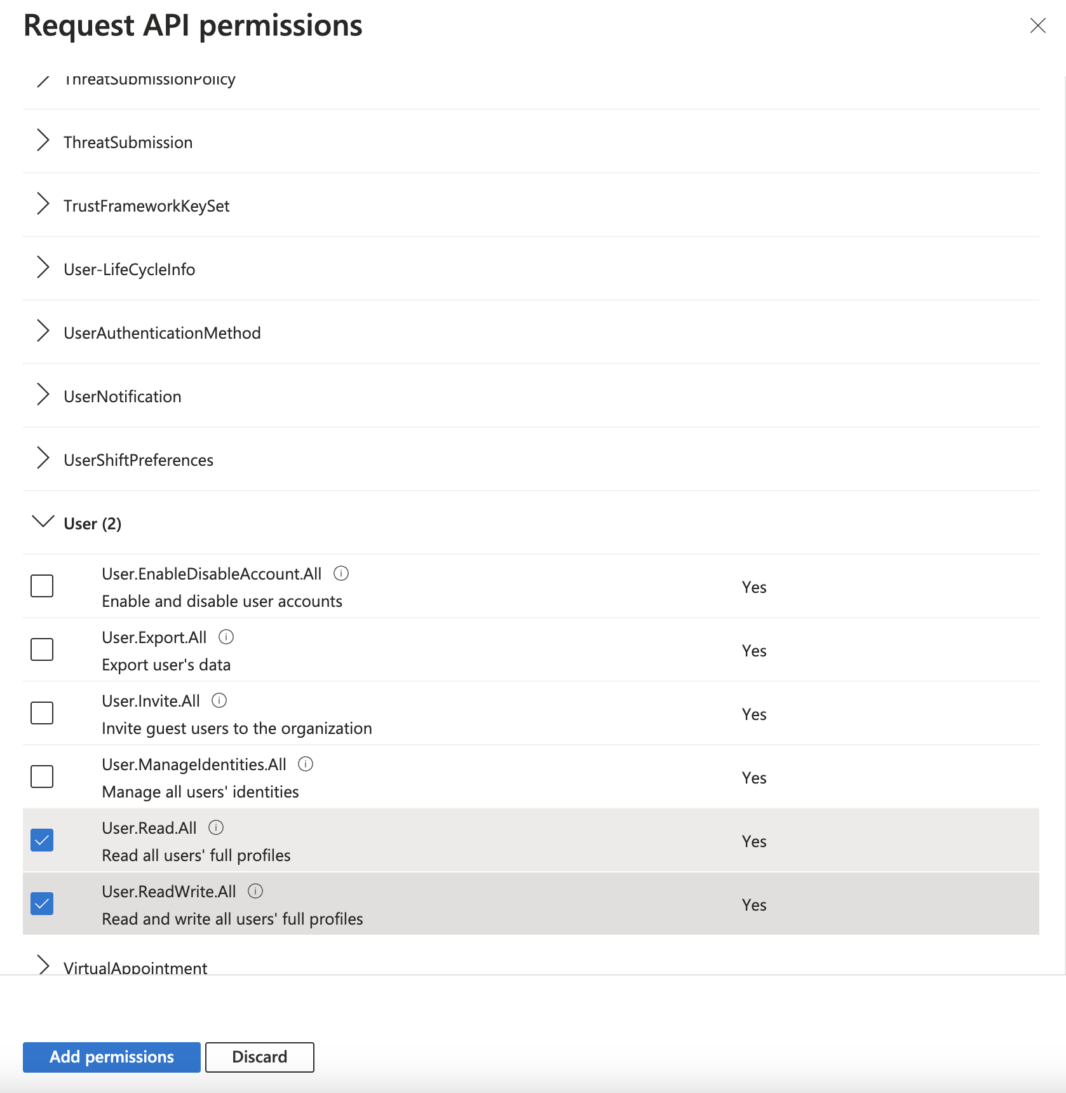Click info icon next to User.EnableDisableAccount.All
Screen dimensions: 1066x1093
[341, 573]
